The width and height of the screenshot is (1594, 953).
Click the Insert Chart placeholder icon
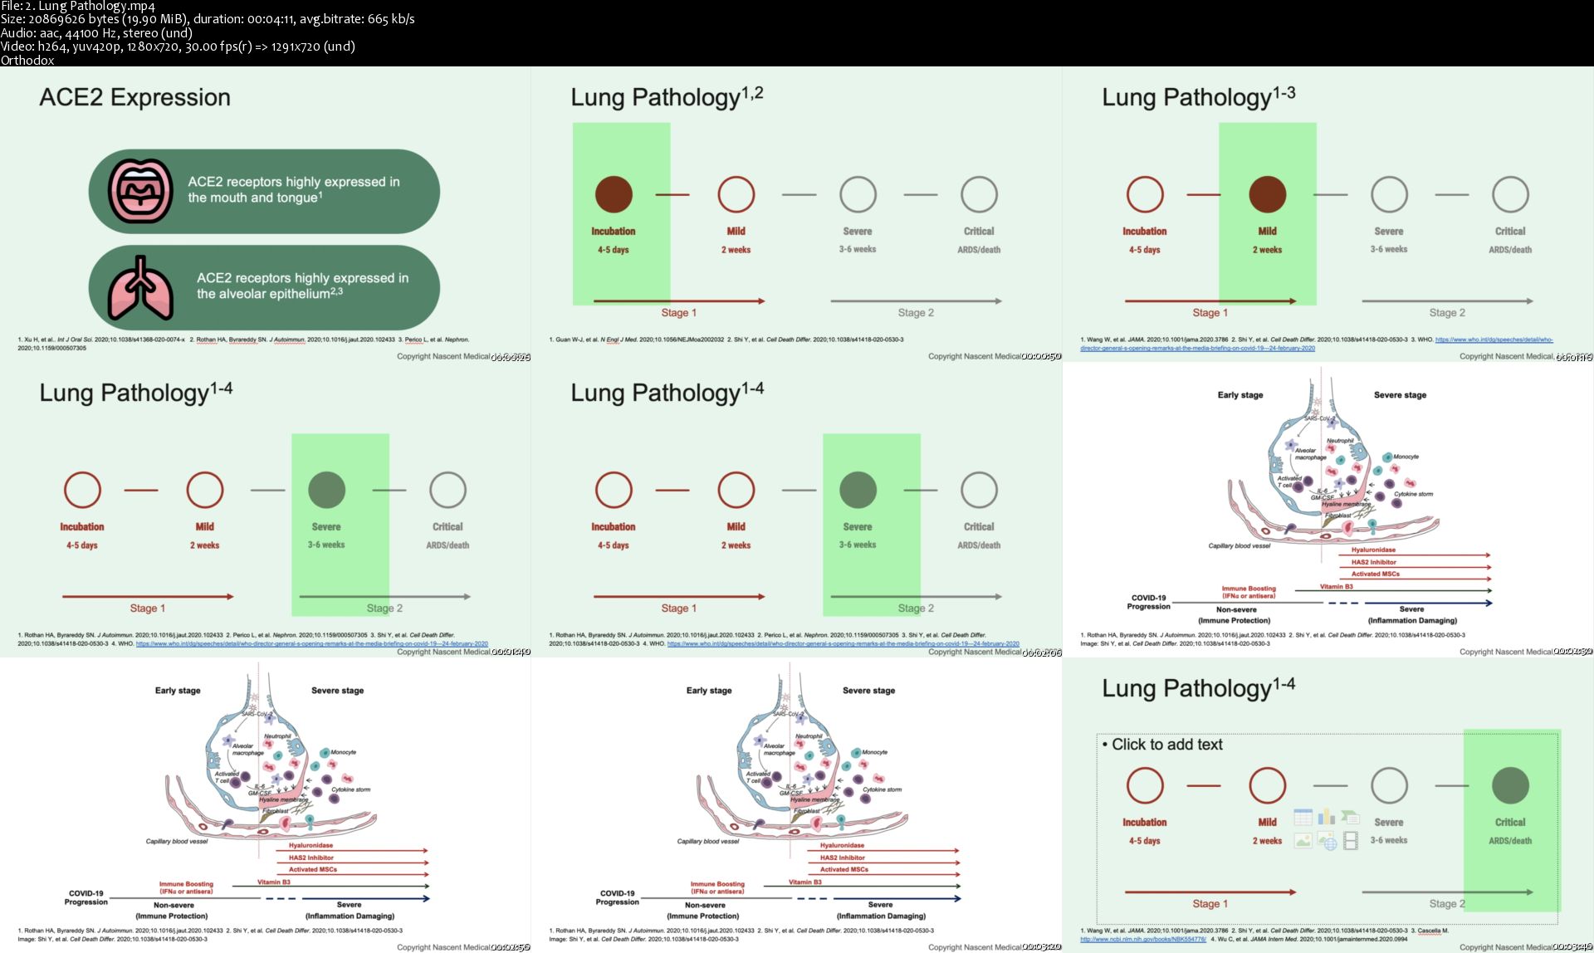pyautogui.click(x=1327, y=818)
